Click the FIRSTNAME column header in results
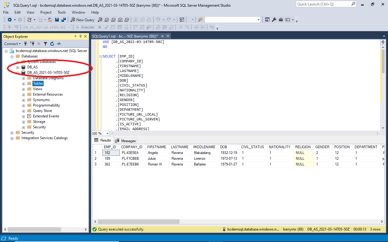This screenshot has height=242, width=388. click(157, 147)
